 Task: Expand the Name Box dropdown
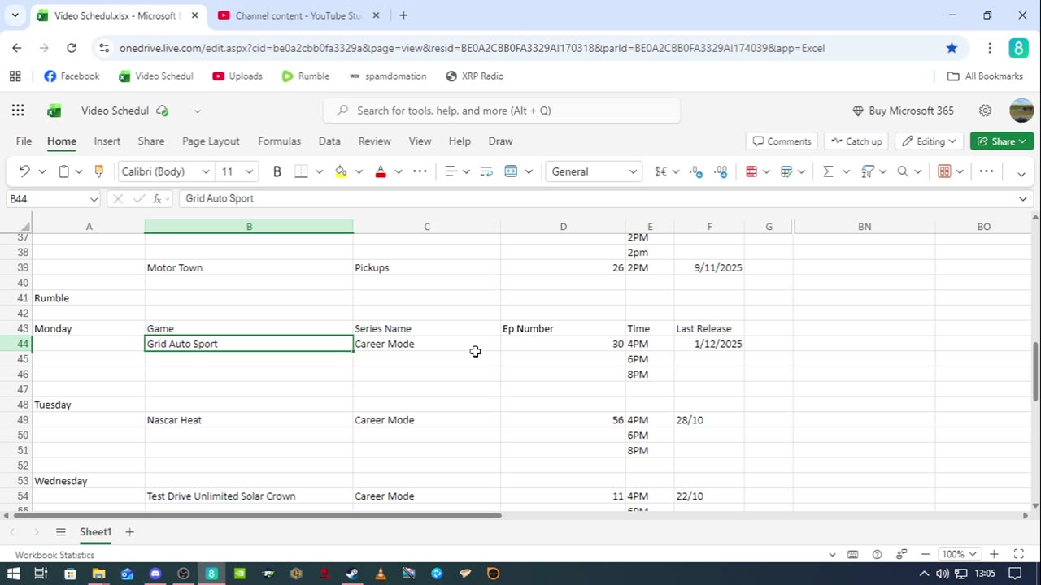(x=94, y=199)
